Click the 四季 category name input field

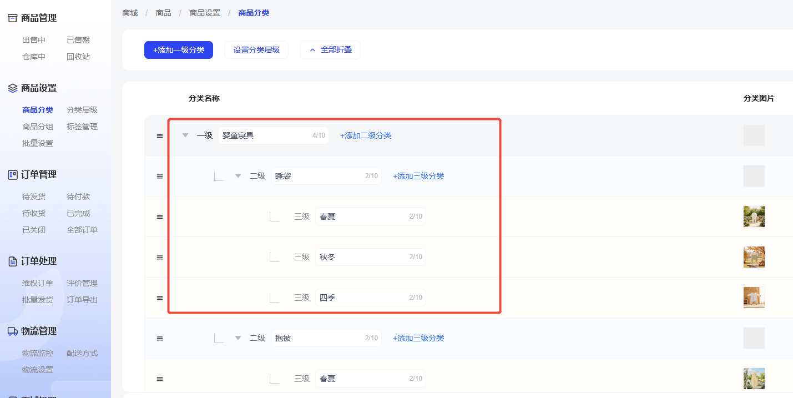(361, 298)
